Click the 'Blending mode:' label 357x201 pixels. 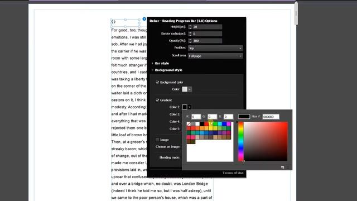[x=170, y=157]
